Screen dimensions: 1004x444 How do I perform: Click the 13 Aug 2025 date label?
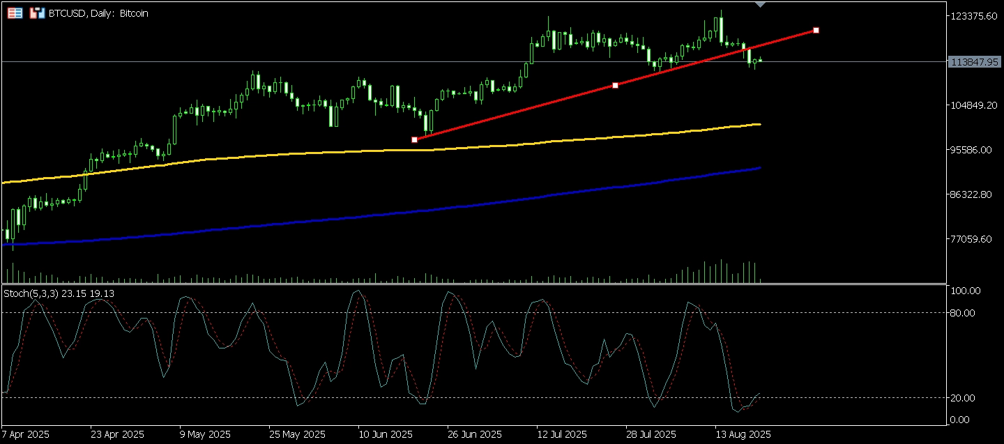[743, 434]
